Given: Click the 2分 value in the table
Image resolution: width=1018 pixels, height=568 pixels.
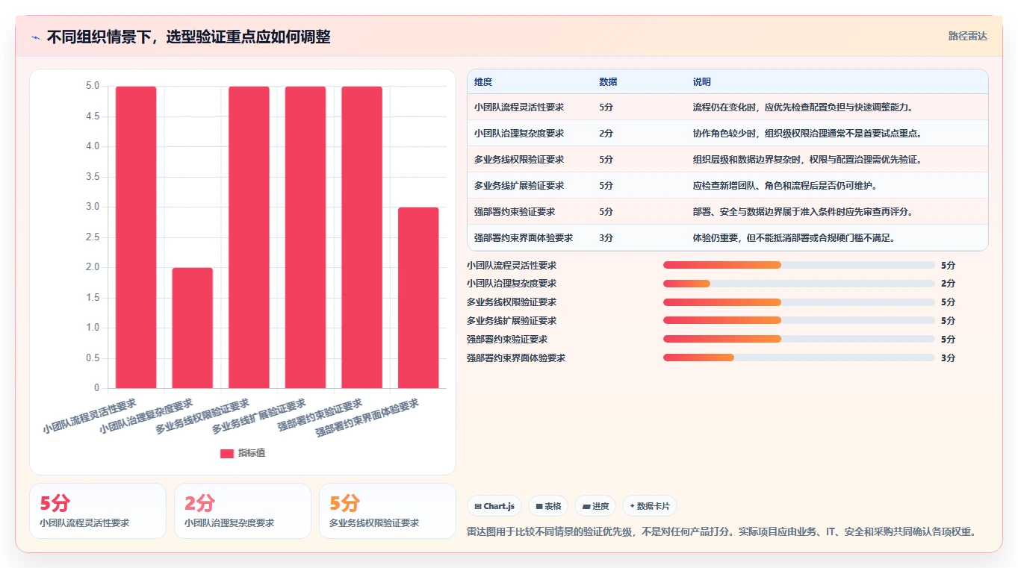Looking at the screenshot, I should (606, 134).
